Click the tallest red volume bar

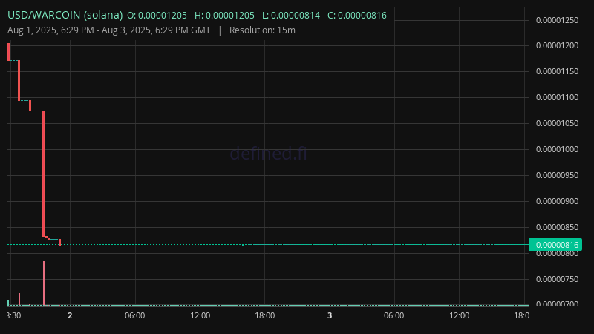coord(44,284)
